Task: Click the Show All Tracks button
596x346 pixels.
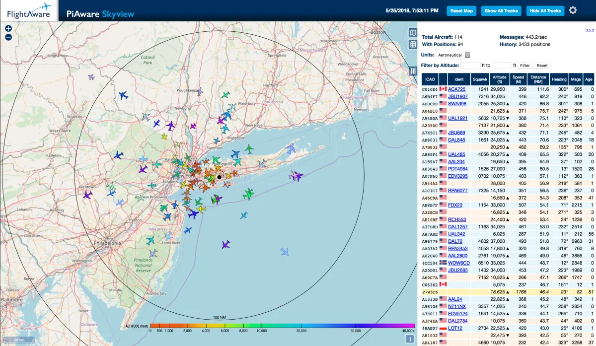Action: tap(501, 10)
